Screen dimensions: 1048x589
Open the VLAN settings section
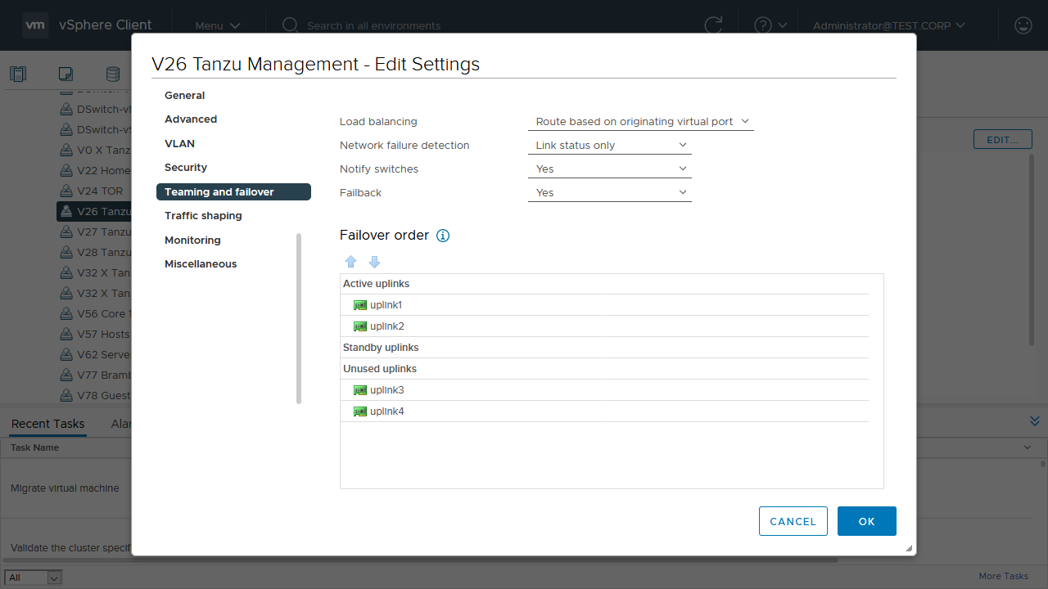point(179,144)
